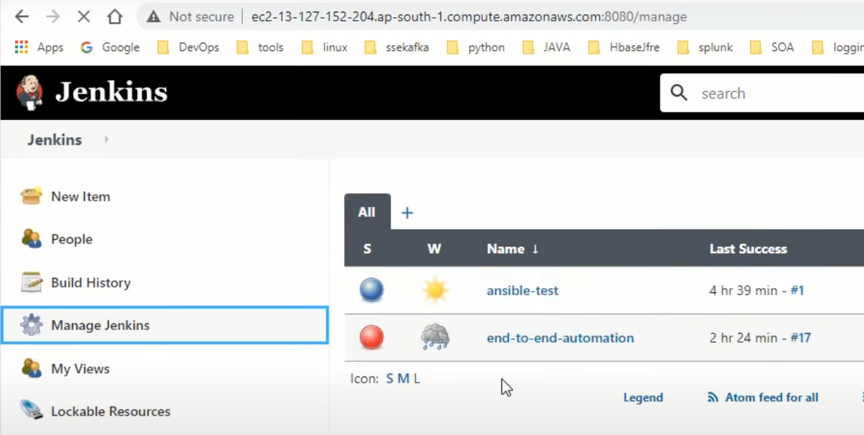Click the browser forward arrow
Screen dimensions: 864x435
(52, 17)
